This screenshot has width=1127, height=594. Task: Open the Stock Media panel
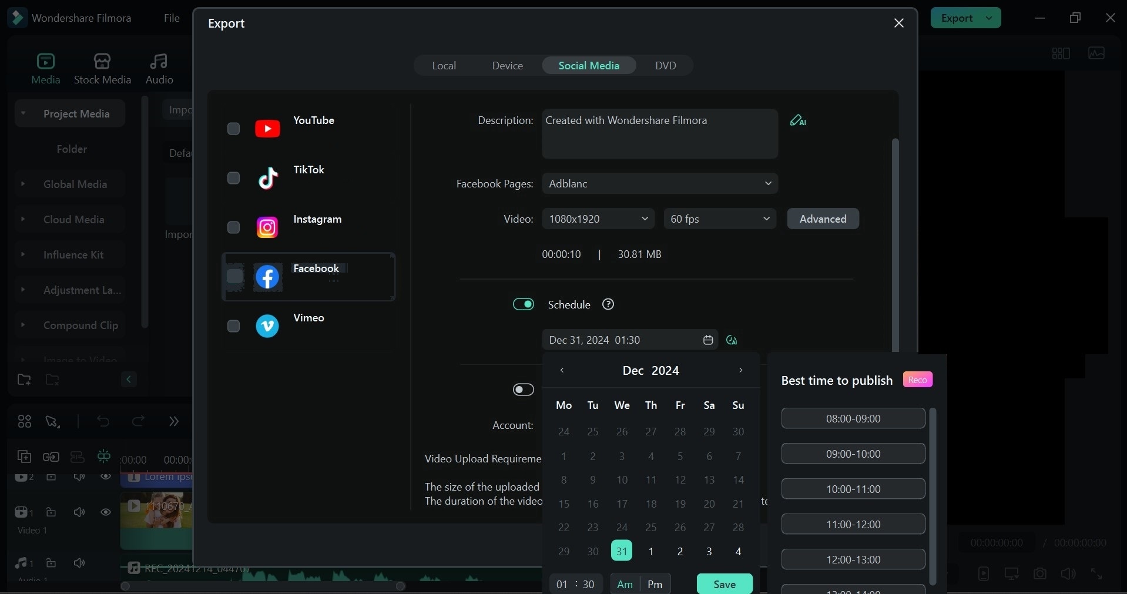pos(102,69)
